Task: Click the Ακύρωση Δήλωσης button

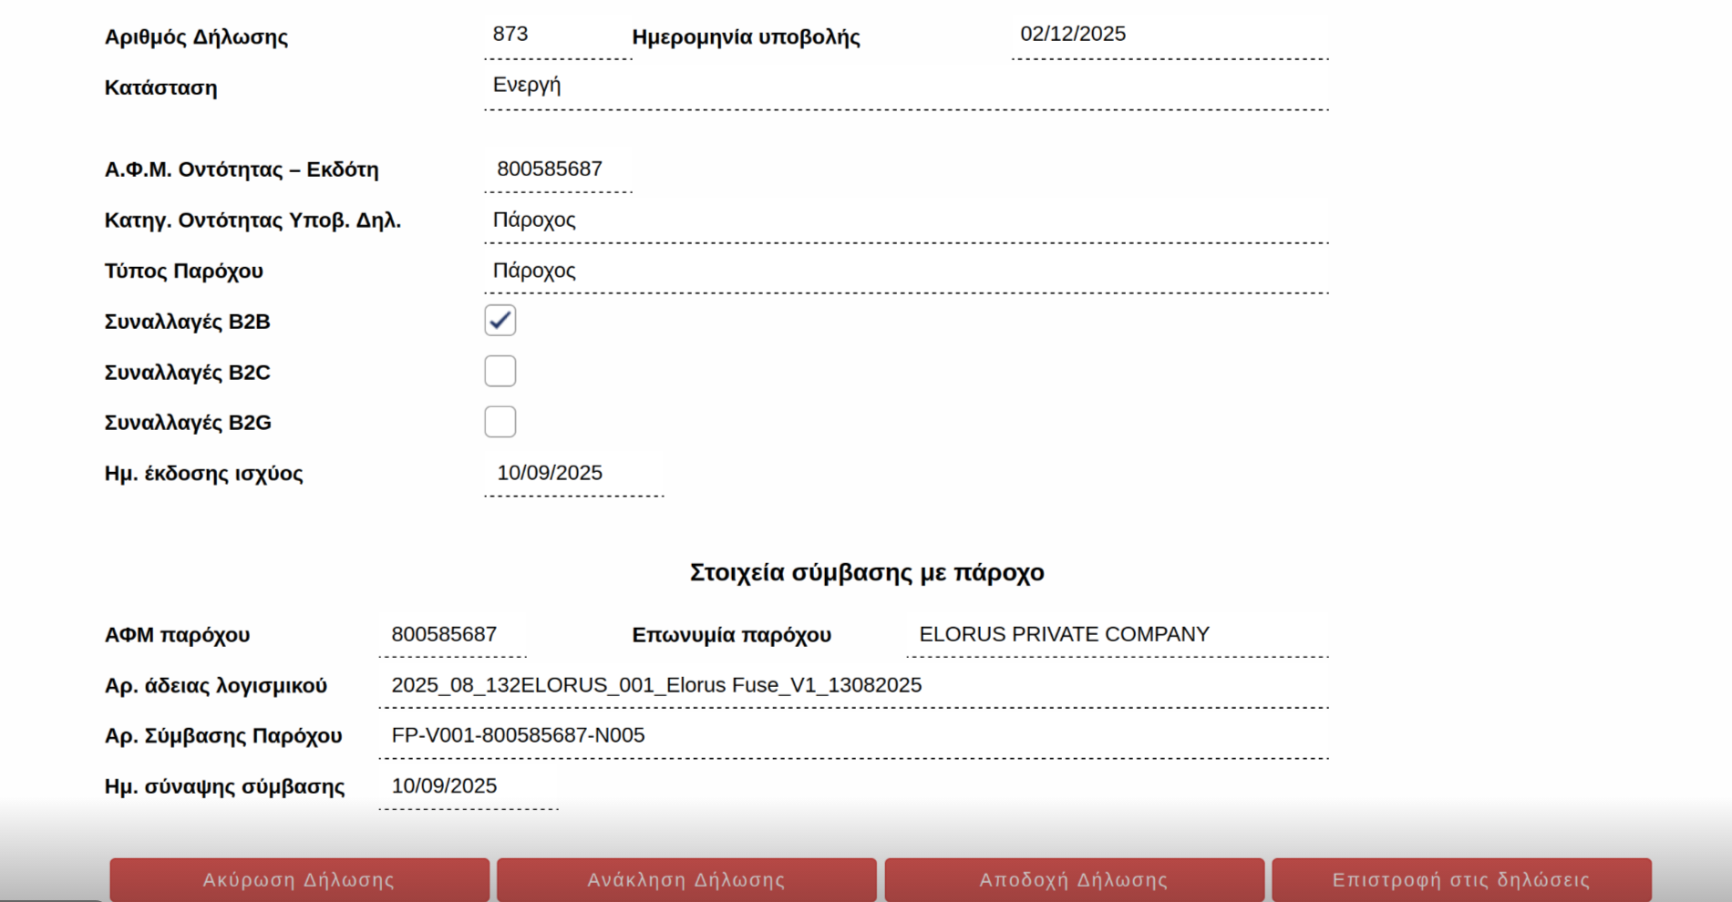Action: [x=299, y=879]
